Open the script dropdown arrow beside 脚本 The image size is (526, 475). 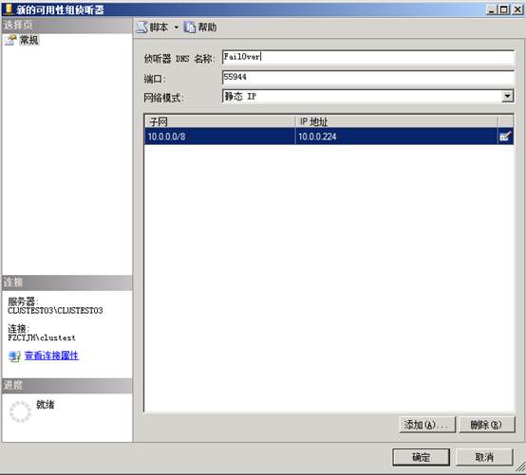click(x=176, y=27)
